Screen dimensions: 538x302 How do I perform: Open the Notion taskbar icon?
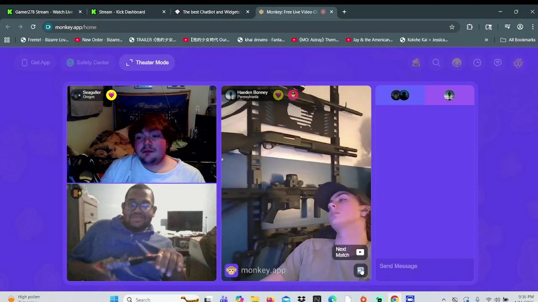(317, 299)
